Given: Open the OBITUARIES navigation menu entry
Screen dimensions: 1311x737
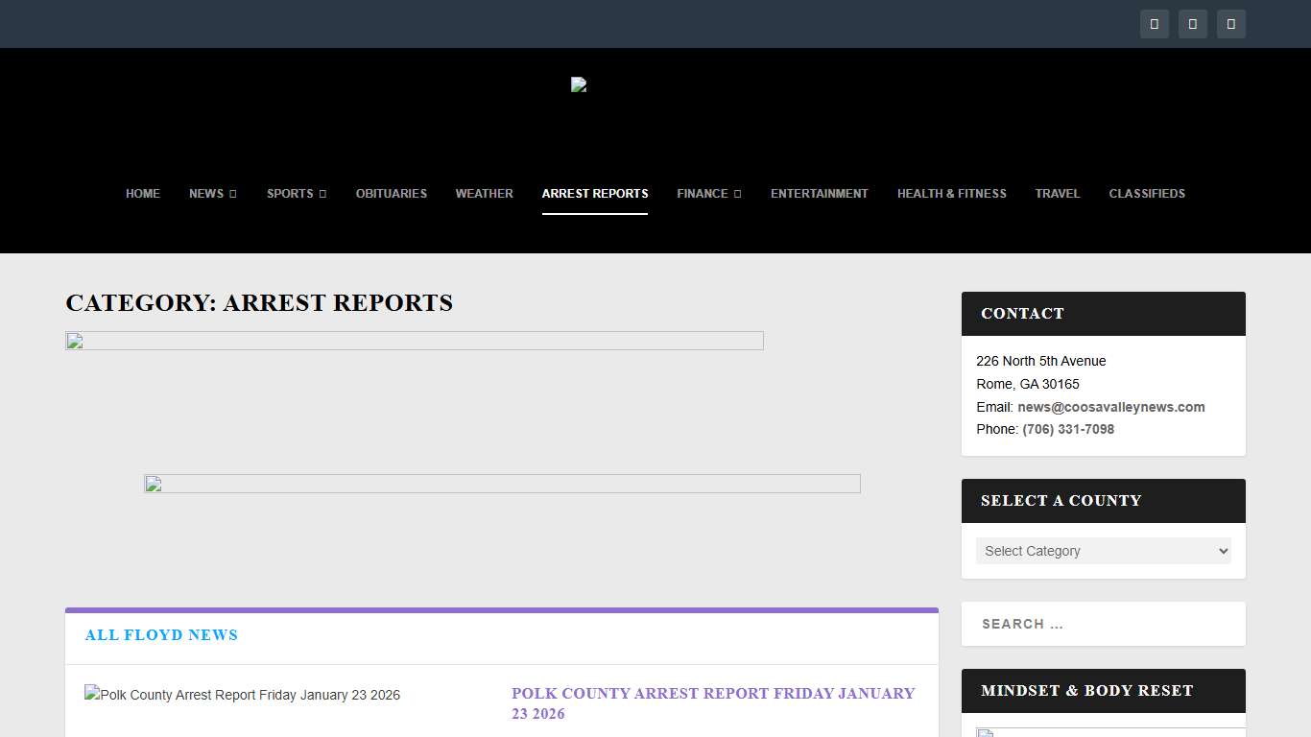Looking at the screenshot, I should (391, 194).
